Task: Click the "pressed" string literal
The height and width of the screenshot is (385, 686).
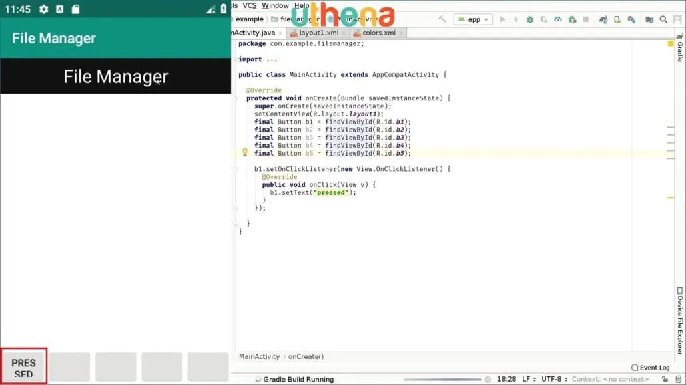Action: coord(331,192)
